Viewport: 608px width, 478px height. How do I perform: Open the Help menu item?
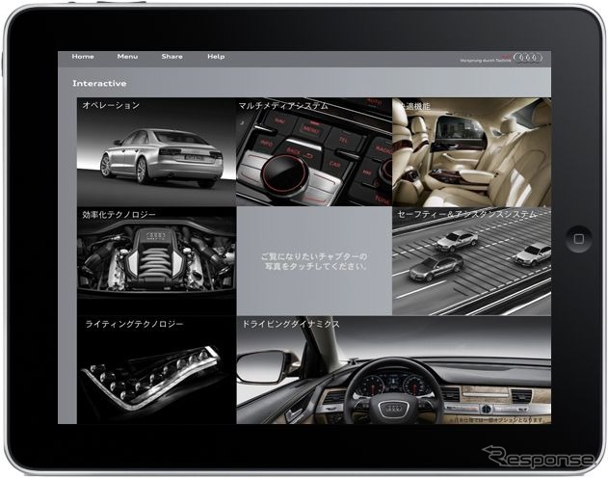[216, 57]
